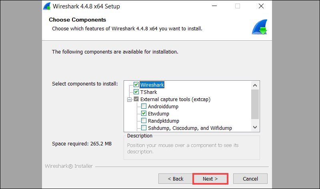Click the Description box placeholder text
Viewport: 320px width, 189px height.
[x=183, y=148]
